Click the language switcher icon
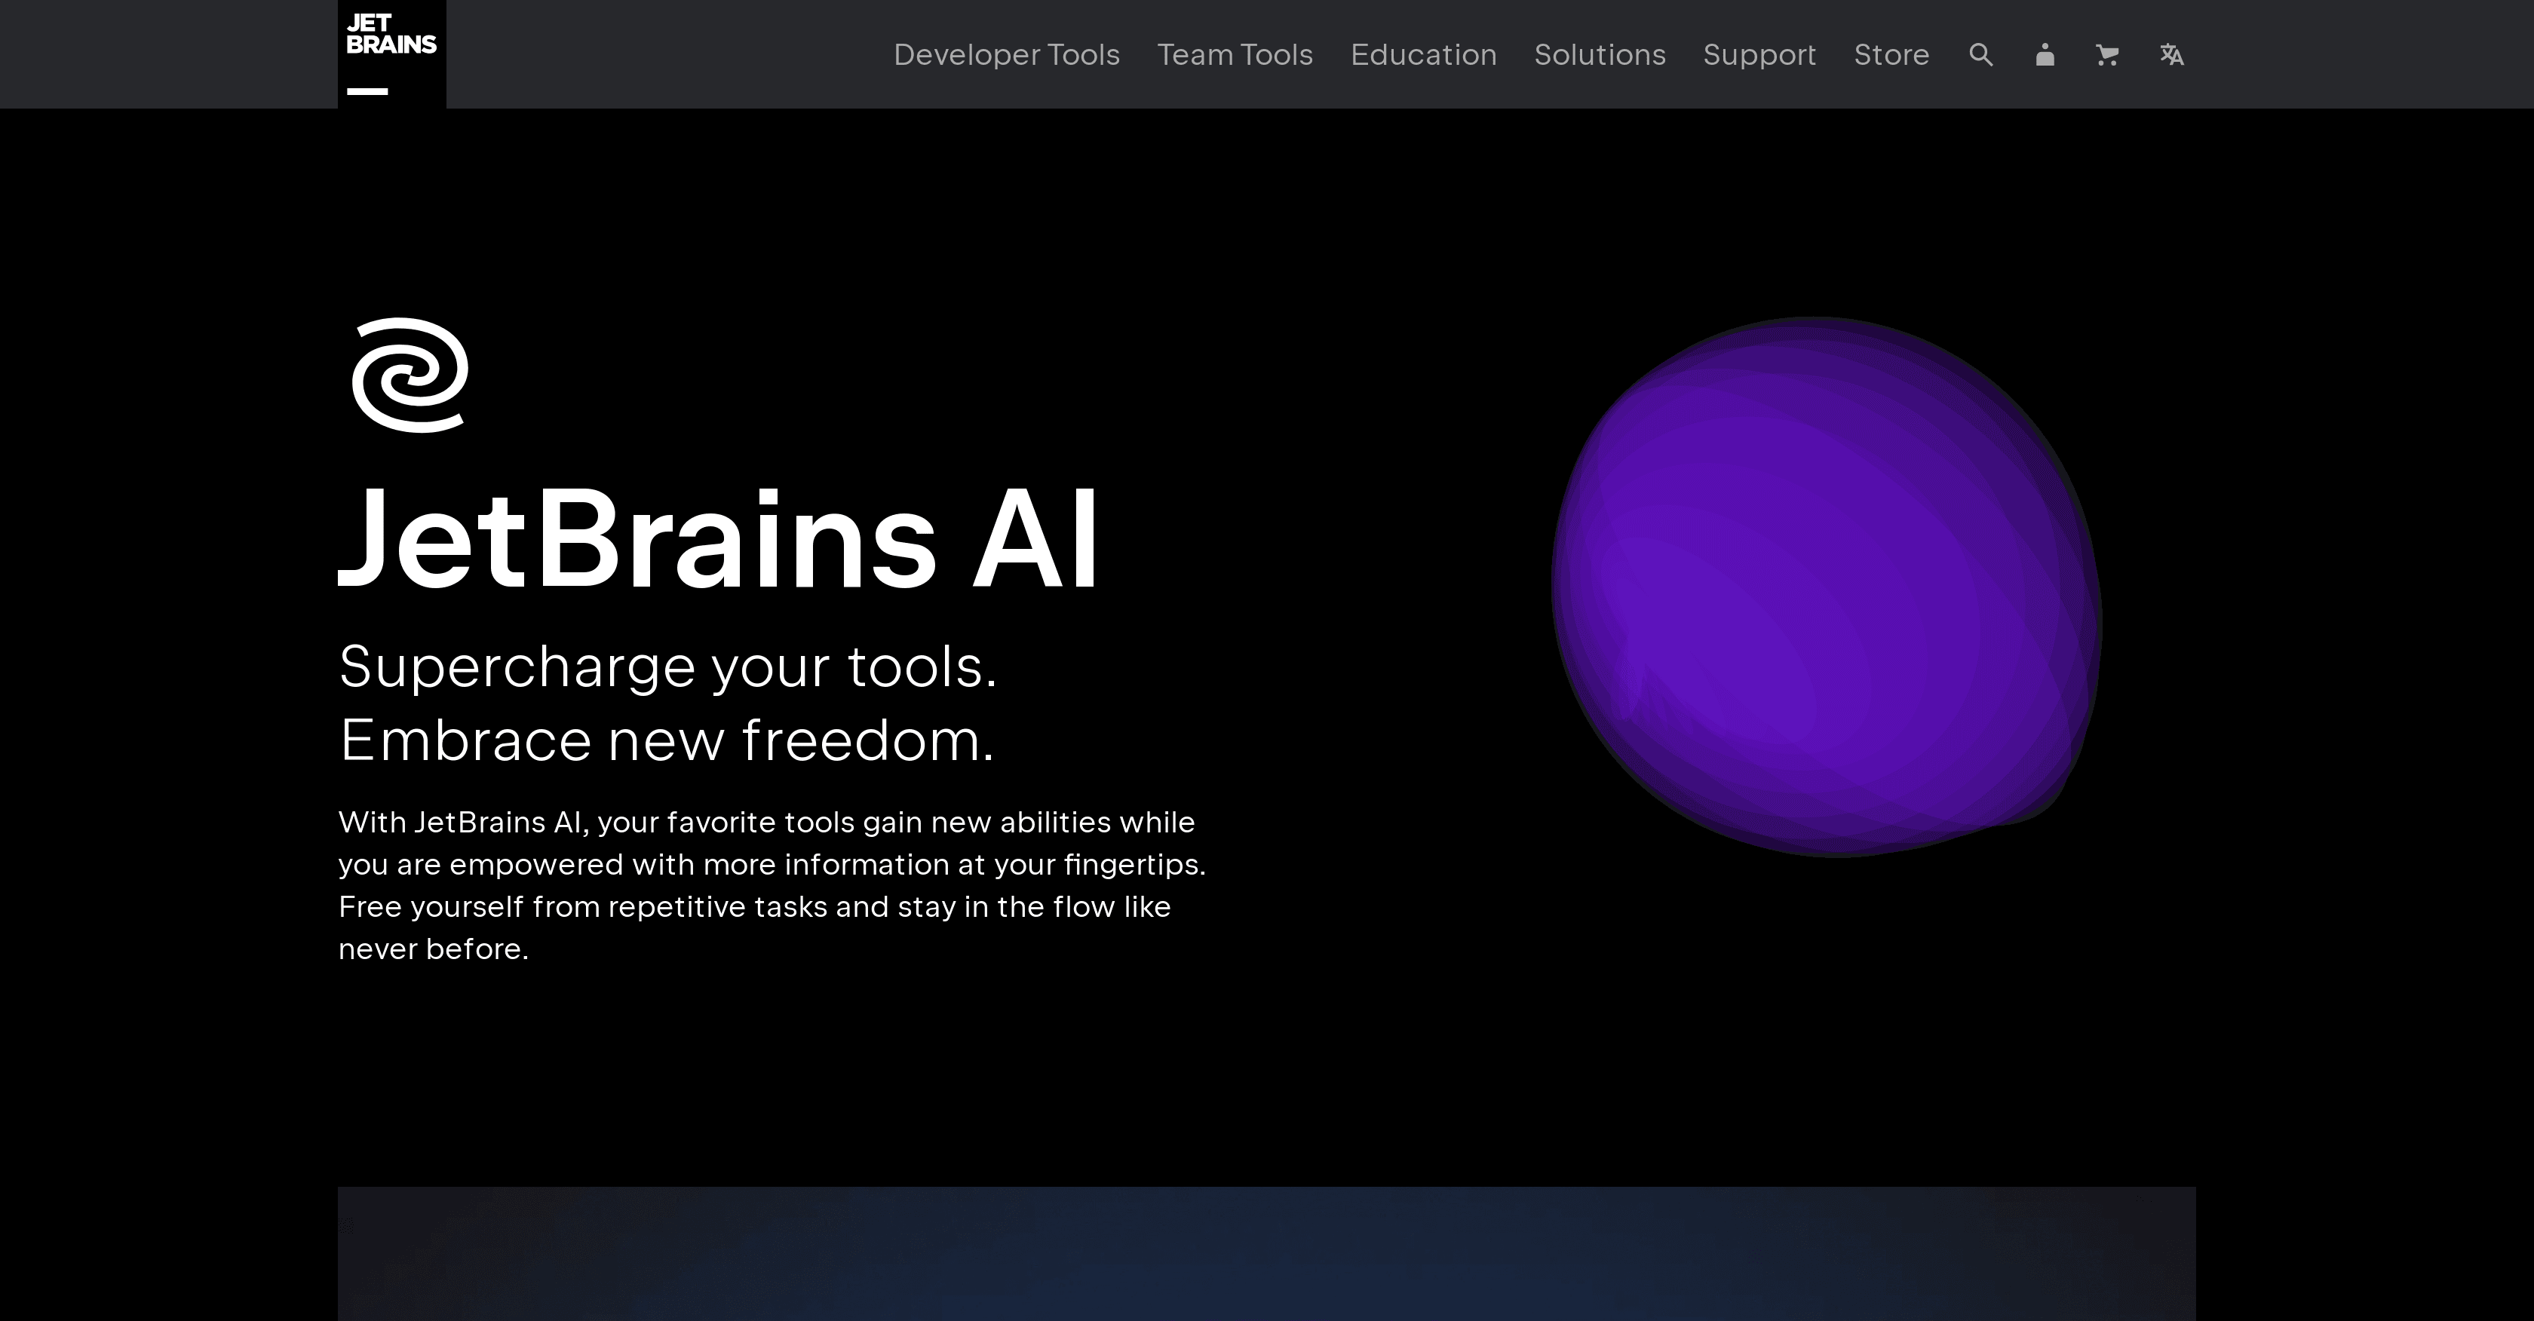Viewport: 2534px width, 1321px height. pyautogui.click(x=2171, y=54)
